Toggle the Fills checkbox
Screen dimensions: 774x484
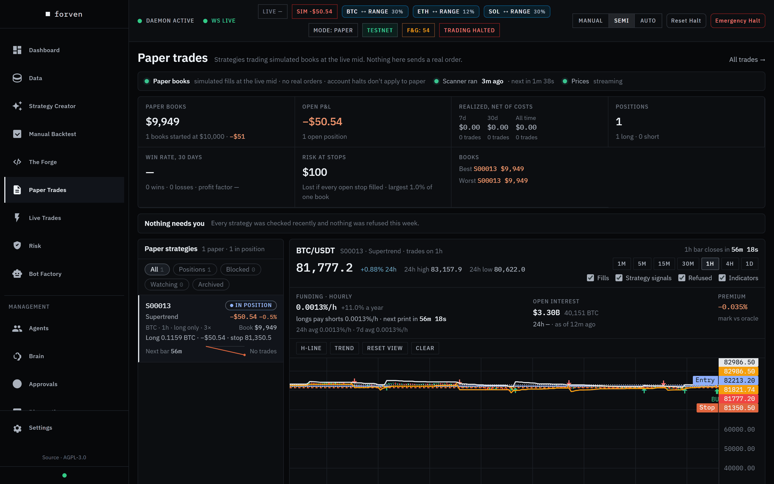click(590, 278)
